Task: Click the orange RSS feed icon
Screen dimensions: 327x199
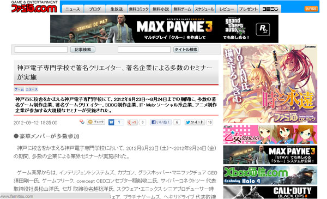Action: tap(311, 9)
